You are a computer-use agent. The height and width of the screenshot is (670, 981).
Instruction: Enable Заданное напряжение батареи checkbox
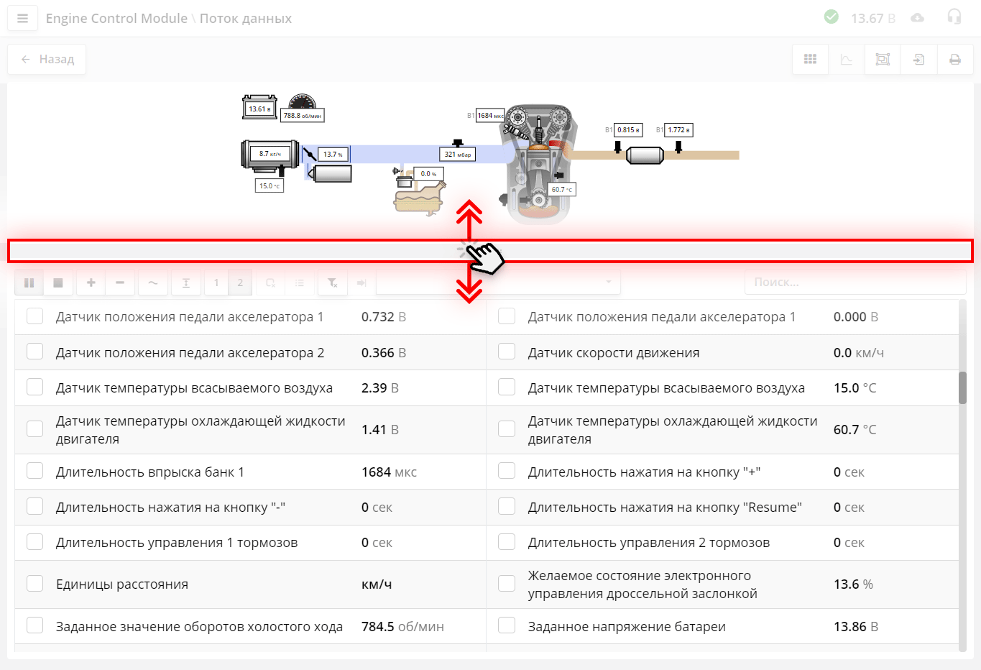[507, 626]
